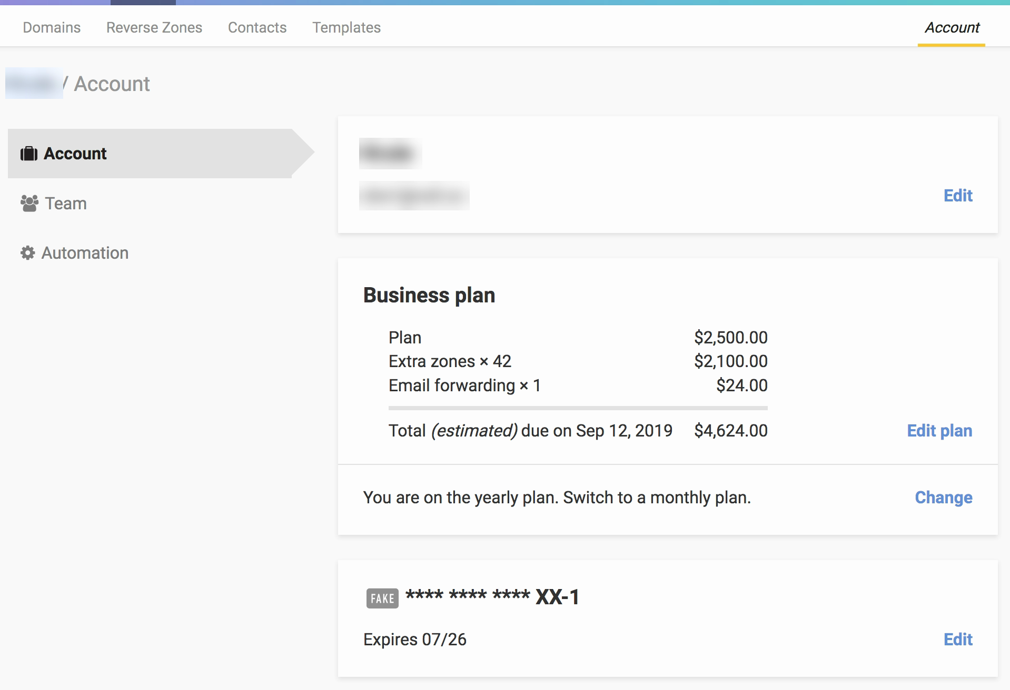Click the briefcase icon beside Account
The image size is (1010, 690).
pos(29,154)
